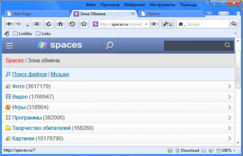Screen dimensions: 243x156
Task: Click the status bar picture icon
Action: (204, 150)
